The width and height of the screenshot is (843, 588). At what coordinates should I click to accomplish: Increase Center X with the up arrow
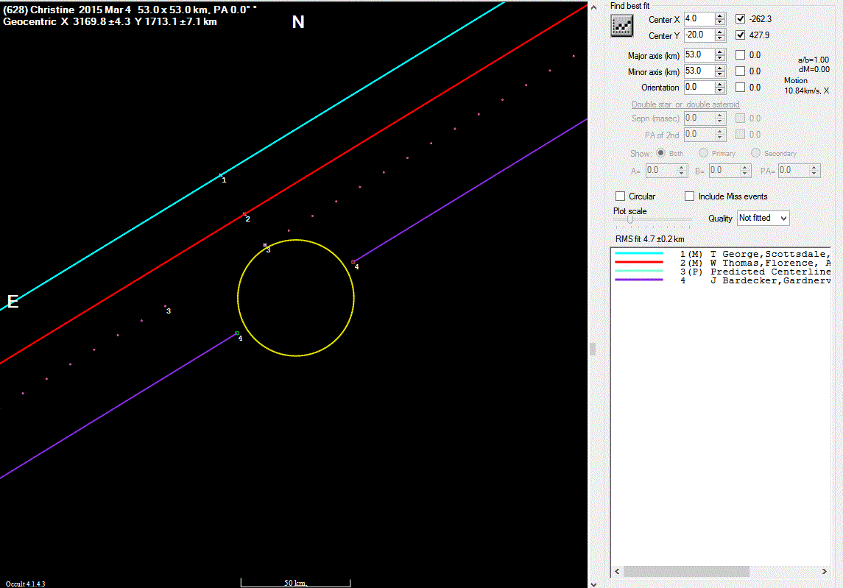pos(720,16)
